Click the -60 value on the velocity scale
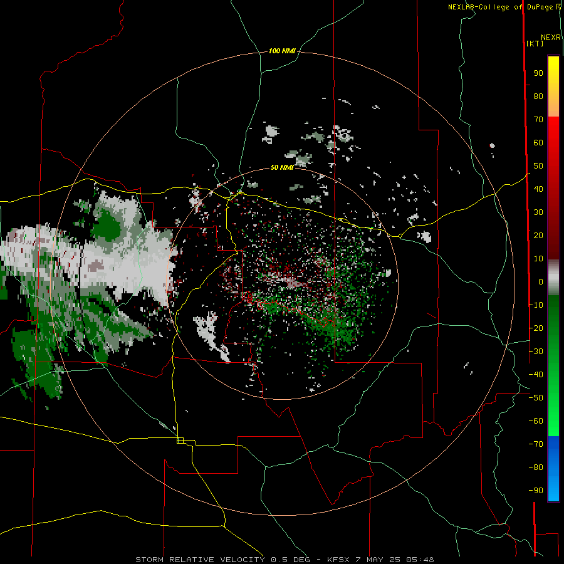The width and height of the screenshot is (564, 564). coord(536,421)
